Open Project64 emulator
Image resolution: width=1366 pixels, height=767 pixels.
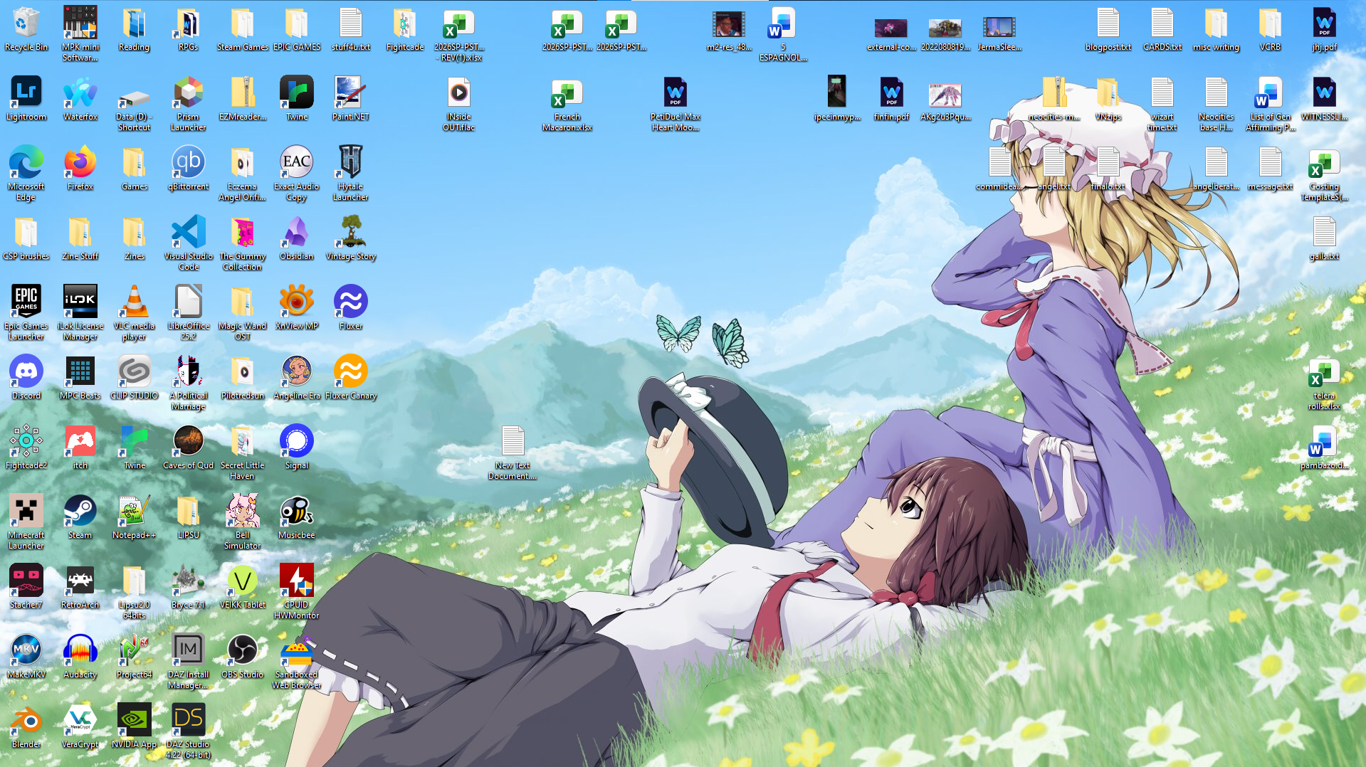135,657
